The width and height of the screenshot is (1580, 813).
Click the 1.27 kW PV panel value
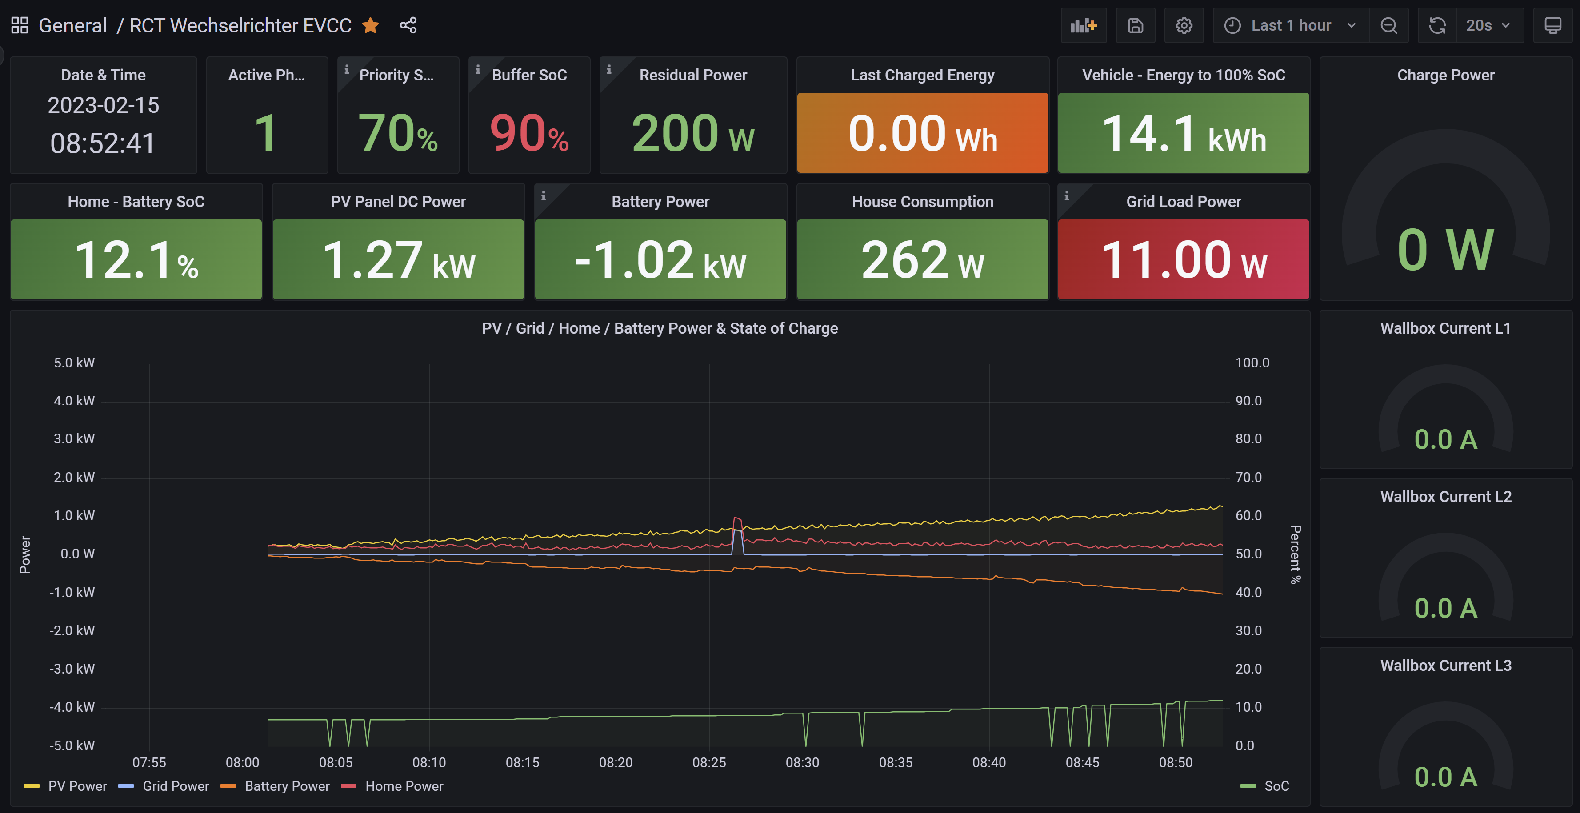coord(398,260)
